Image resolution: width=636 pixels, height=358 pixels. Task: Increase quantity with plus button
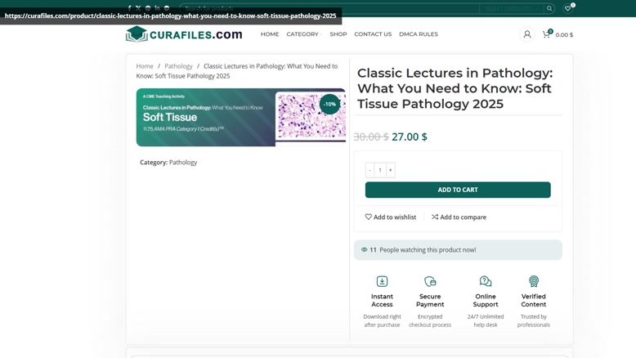pyautogui.click(x=391, y=170)
